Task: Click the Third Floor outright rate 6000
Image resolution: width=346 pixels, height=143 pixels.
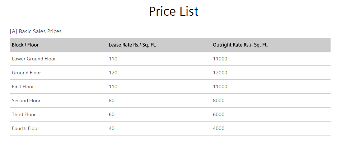Action: (x=219, y=114)
